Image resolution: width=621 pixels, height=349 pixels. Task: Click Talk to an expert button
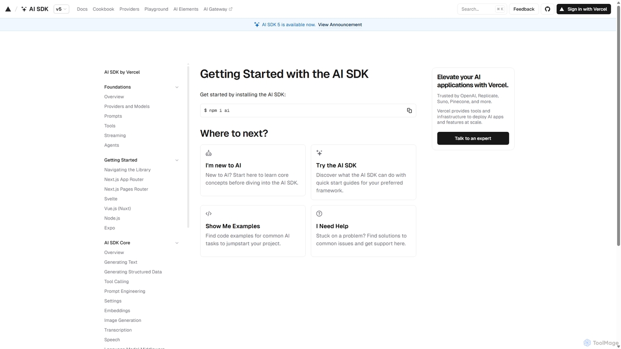click(x=473, y=138)
